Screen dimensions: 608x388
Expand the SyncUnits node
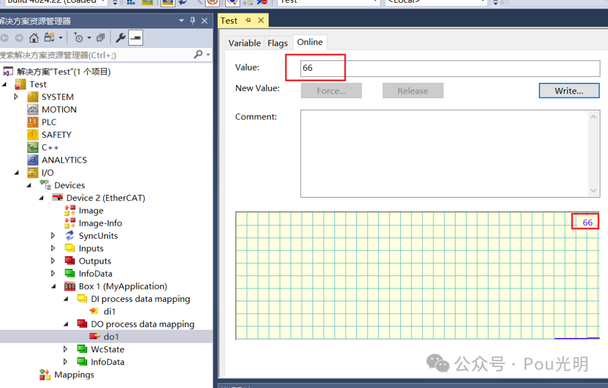tap(53, 235)
